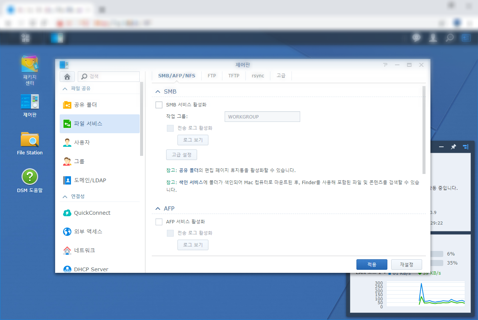Focus the Control Panel search field
This screenshot has width=478, height=320.
click(109, 77)
